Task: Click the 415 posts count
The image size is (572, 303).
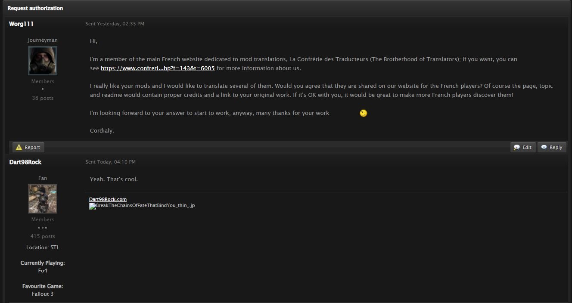Action: pos(43,236)
